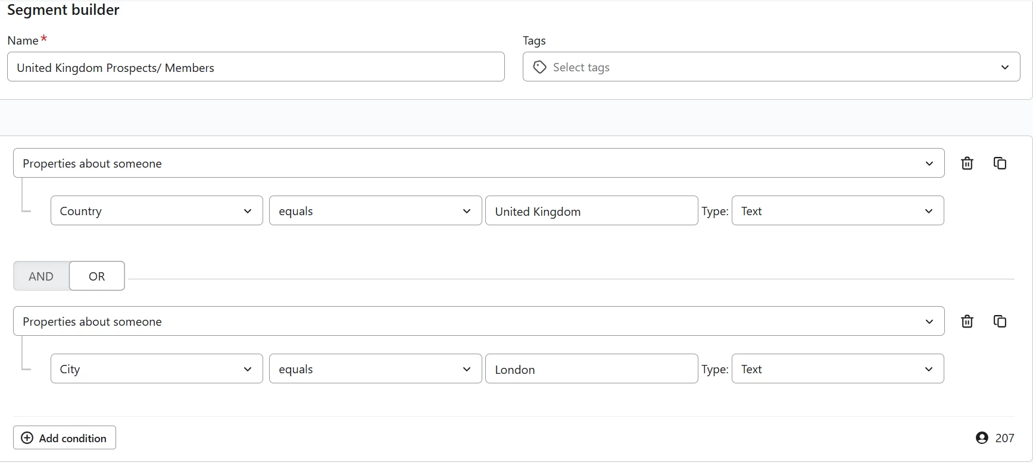Viewport: 1033px width, 463px height.
Task: Click the profile count icon near 207
Action: (982, 438)
